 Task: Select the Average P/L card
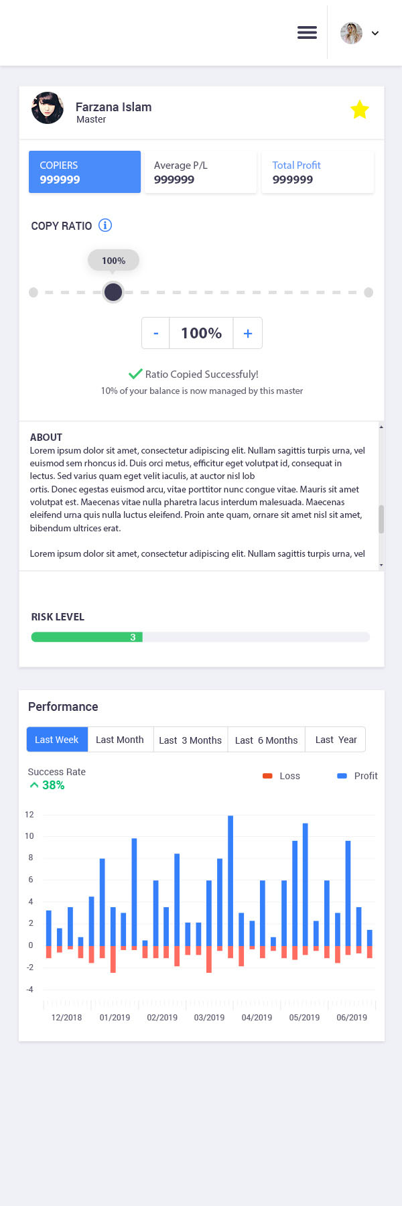pyautogui.click(x=200, y=172)
